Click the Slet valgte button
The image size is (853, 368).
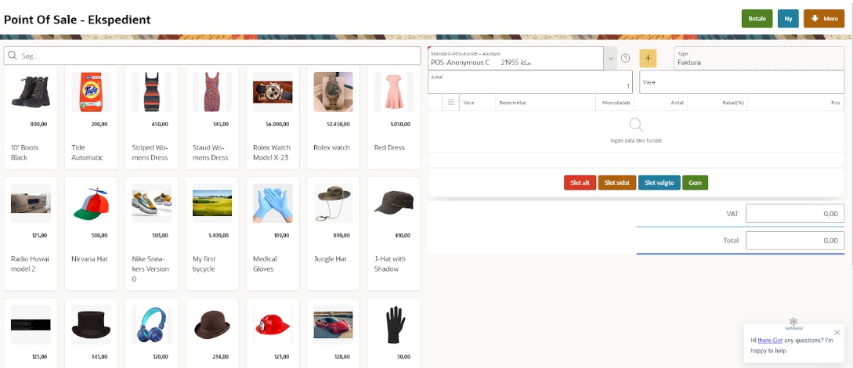[659, 182]
